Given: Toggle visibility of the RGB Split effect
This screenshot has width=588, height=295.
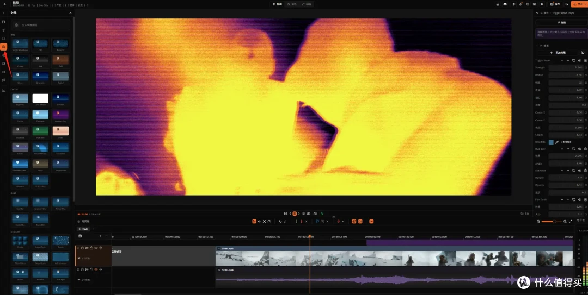Looking at the screenshot, I should tap(580, 149).
